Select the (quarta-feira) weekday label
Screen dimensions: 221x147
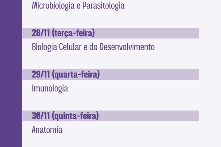(x=76, y=74)
